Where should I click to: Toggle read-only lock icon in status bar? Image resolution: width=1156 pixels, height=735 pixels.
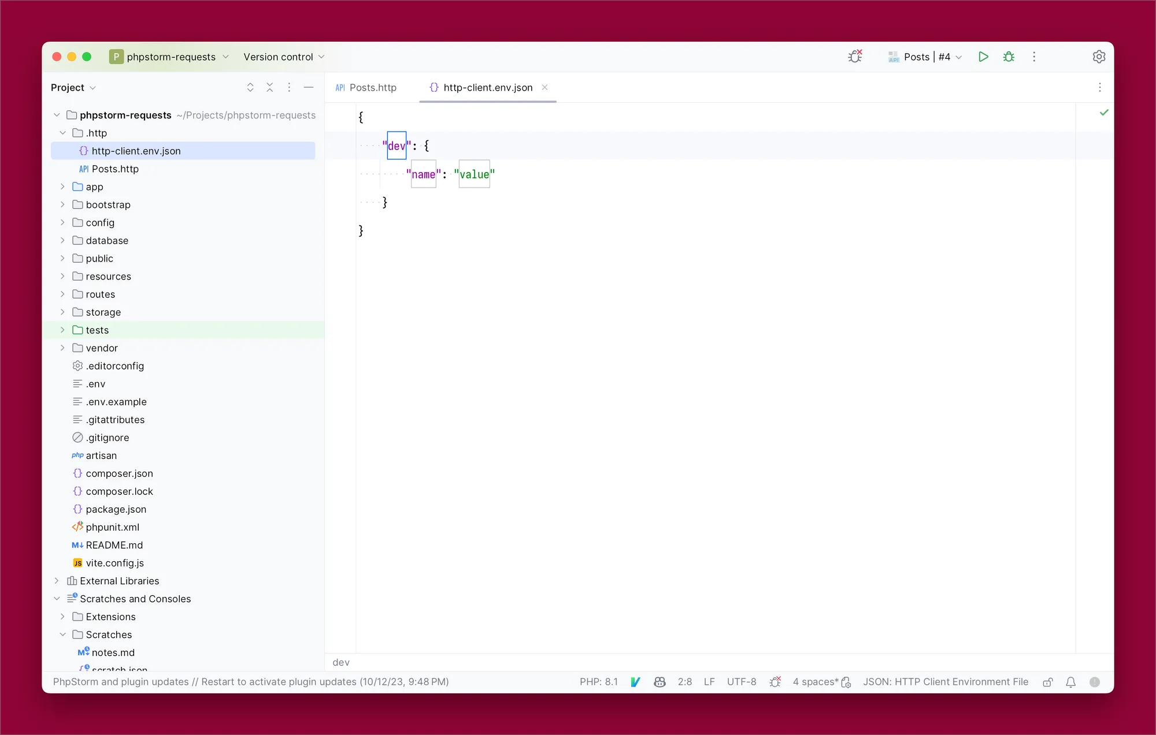pos(1047,682)
